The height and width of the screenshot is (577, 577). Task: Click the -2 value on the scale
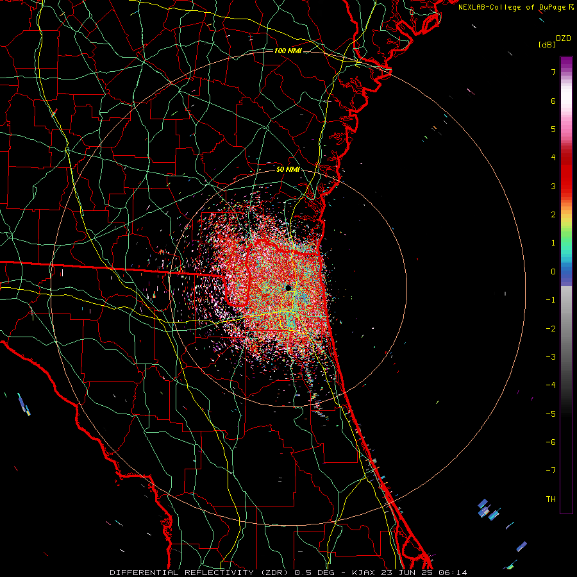551,329
